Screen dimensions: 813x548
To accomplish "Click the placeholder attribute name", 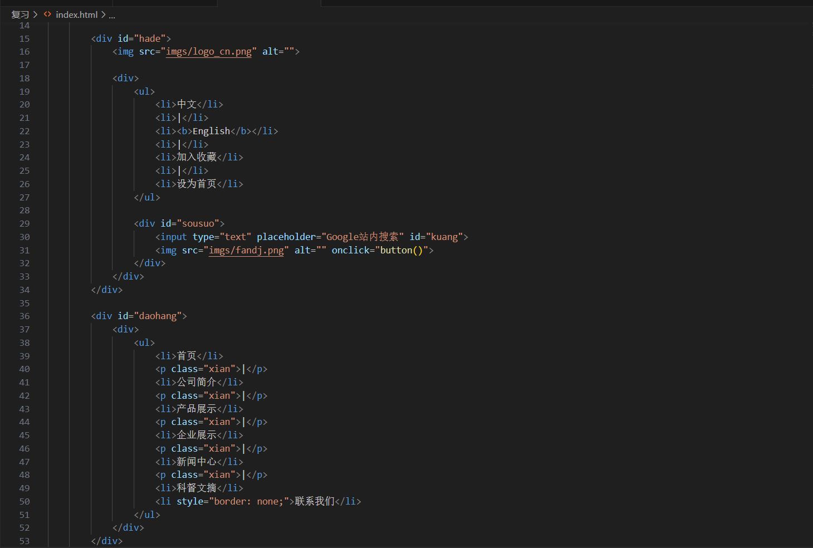I will [x=286, y=237].
